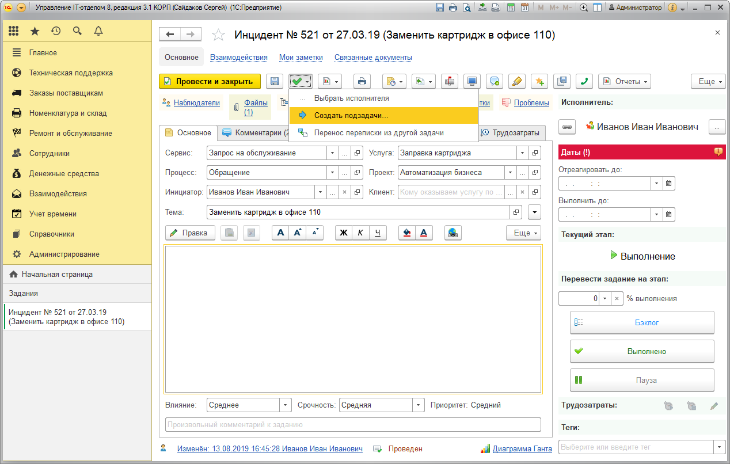Viewport: 730px width, 464px height.
Task: Click the star with plus icon
Action: coord(539,82)
